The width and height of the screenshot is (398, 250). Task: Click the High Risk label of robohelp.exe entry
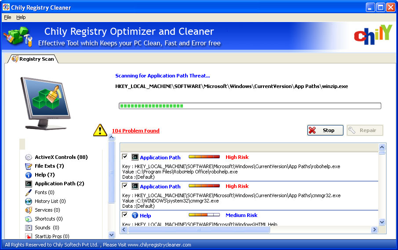pos(237,157)
